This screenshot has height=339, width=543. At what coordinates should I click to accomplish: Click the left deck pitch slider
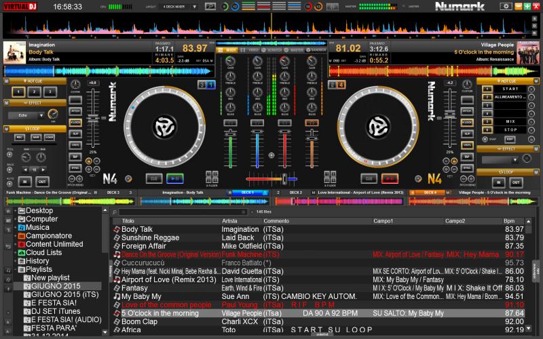tap(93, 118)
